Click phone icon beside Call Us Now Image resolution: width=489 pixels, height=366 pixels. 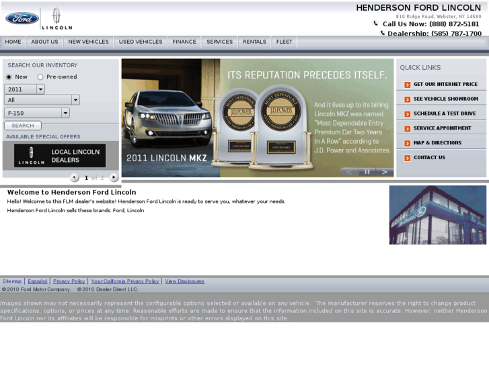pyautogui.click(x=376, y=24)
